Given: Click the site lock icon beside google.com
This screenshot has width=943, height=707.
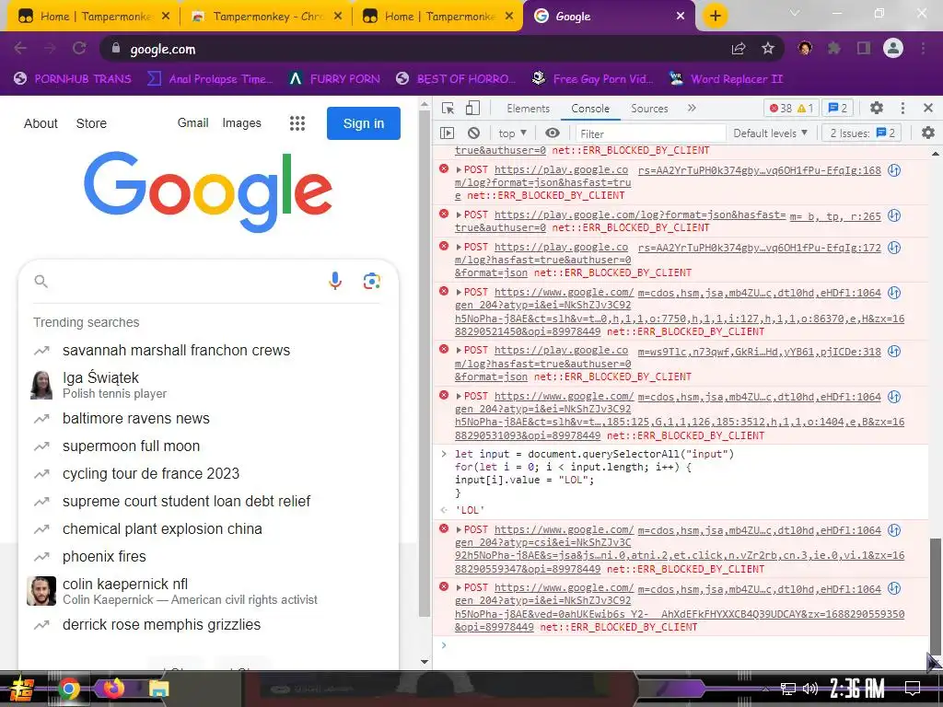Looking at the screenshot, I should click(x=116, y=49).
